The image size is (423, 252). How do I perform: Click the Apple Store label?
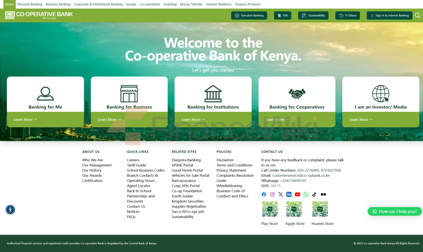[295, 223]
